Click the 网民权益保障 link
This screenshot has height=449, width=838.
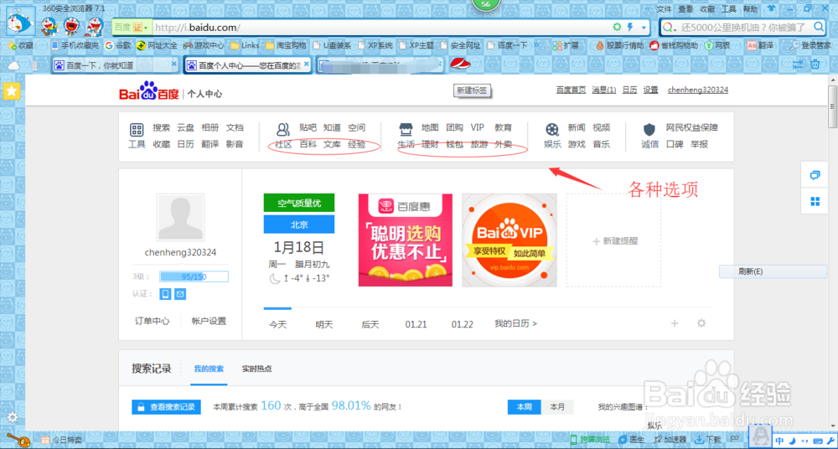click(692, 128)
